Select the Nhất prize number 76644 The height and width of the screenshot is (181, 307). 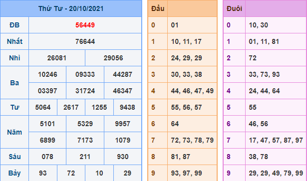85,41
